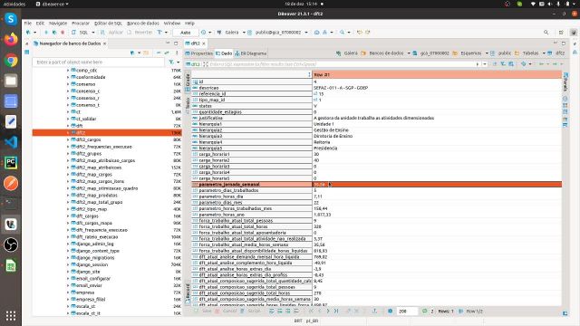Click the Auto transaction mode button
Viewport: 580px width, 326px height.
(x=185, y=33)
